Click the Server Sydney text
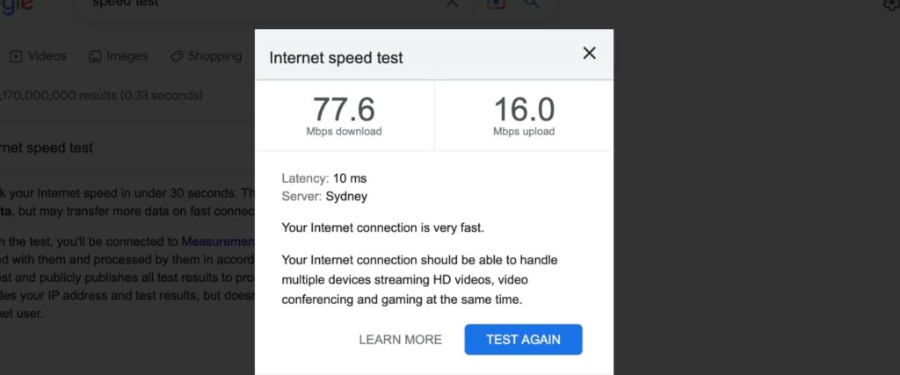900x375 pixels. [324, 197]
